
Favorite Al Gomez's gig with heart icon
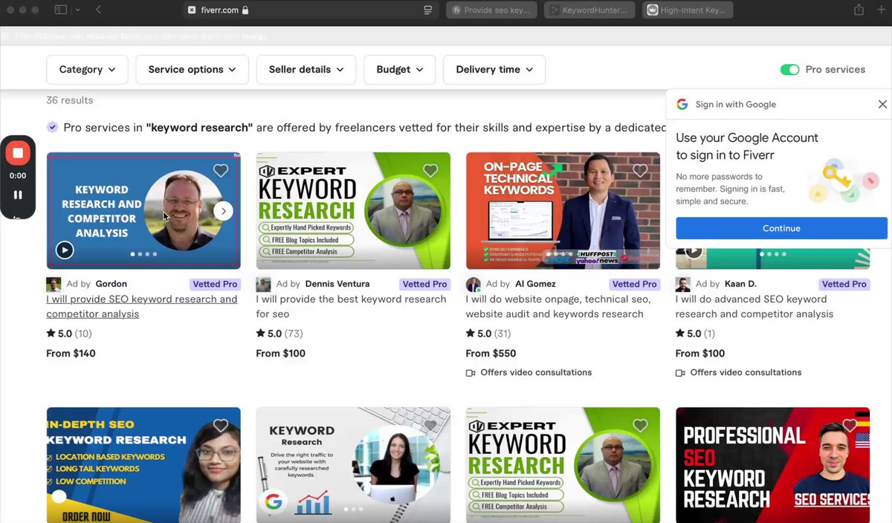point(640,171)
